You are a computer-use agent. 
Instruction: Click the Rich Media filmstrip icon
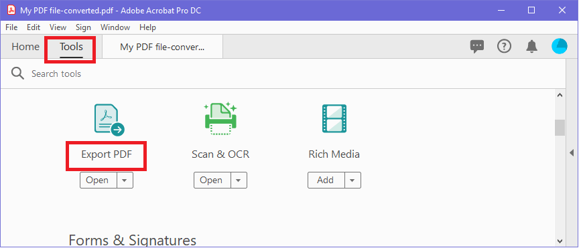(x=334, y=118)
